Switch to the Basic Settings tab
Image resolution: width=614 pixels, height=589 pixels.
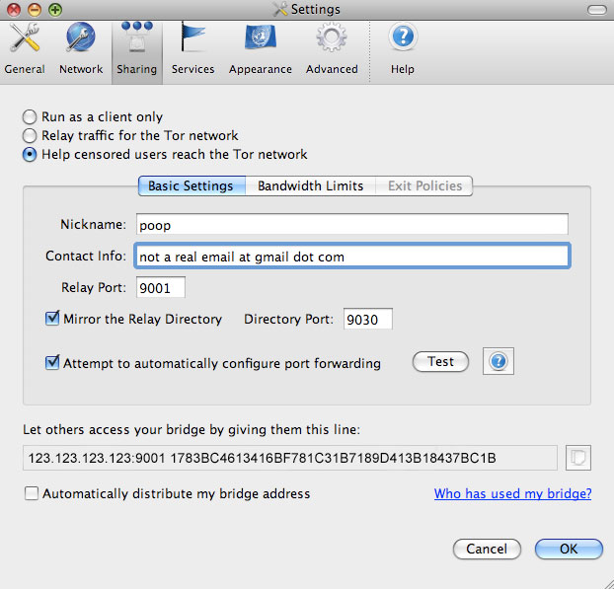coord(191,186)
